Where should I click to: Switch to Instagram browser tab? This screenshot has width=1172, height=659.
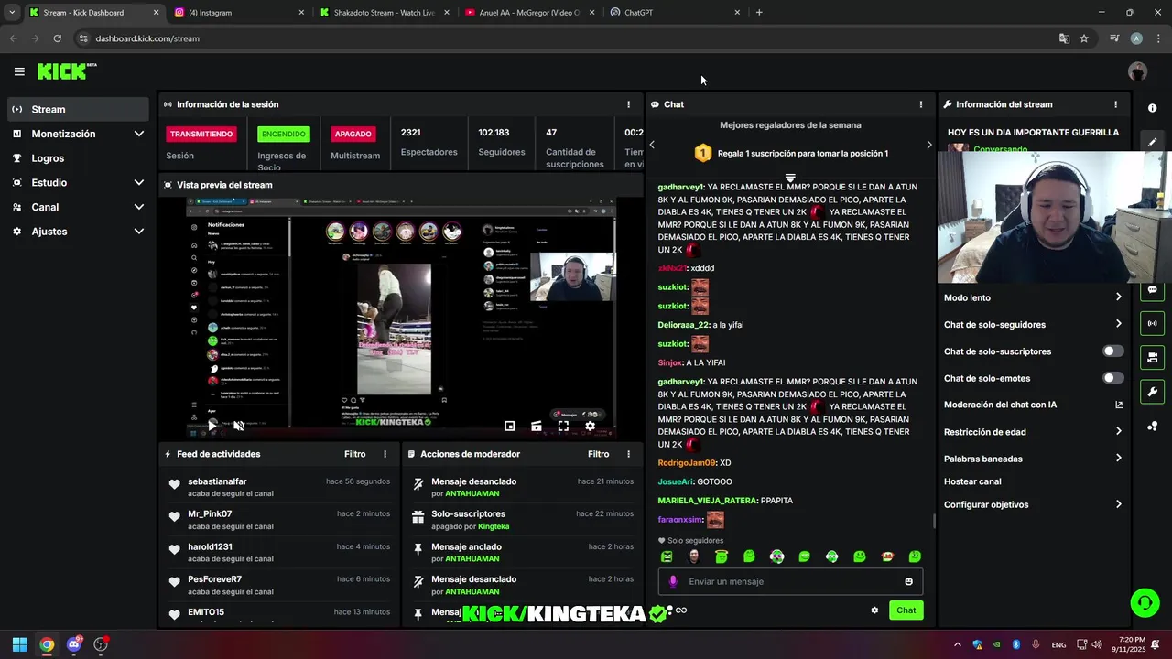[238, 13]
